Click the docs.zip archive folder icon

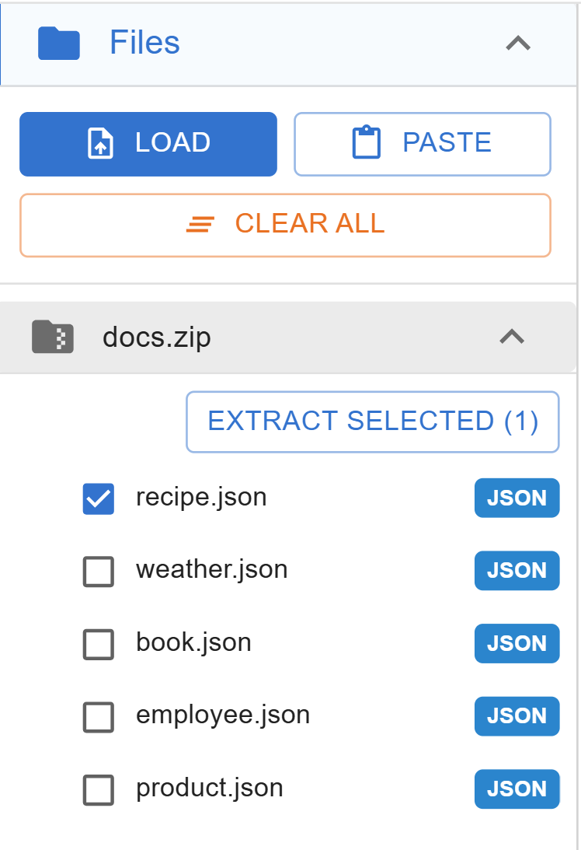click(53, 337)
